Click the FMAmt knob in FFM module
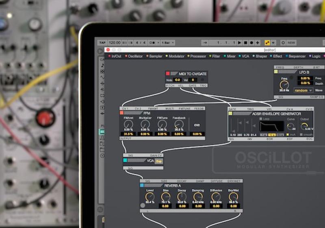Viewport: 325px width, 228px height. pyautogui.click(x=128, y=125)
